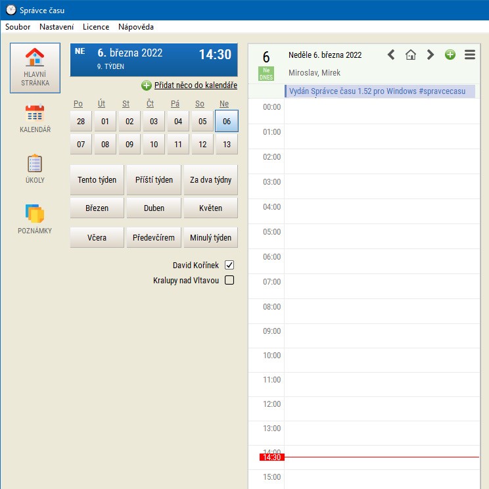Open the Soubor menu
This screenshot has width=489, height=489.
18,27
